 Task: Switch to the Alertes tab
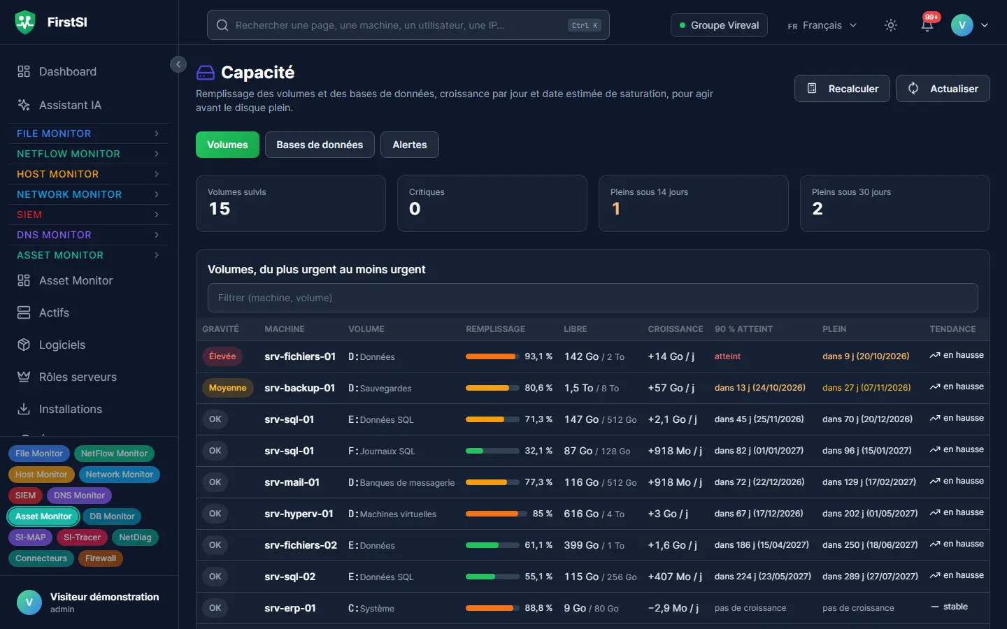click(410, 145)
